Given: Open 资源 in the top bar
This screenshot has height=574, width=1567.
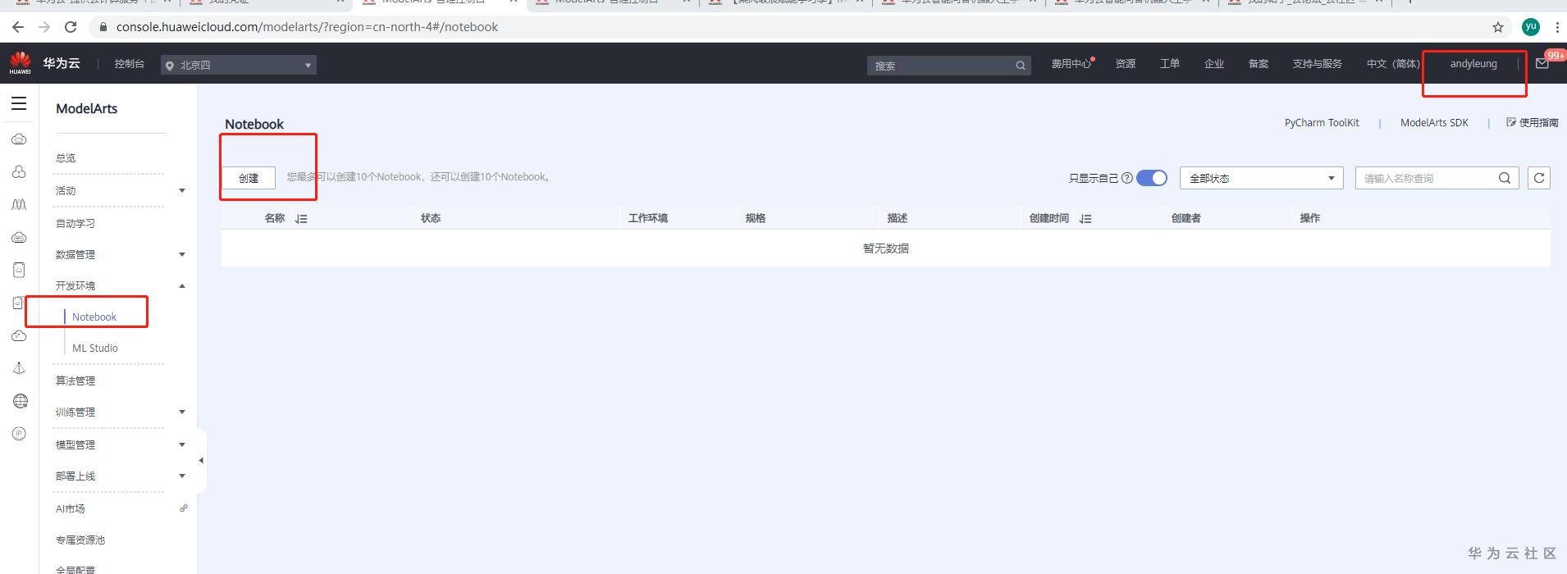Looking at the screenshot, I should click(x=1126, y=64).
